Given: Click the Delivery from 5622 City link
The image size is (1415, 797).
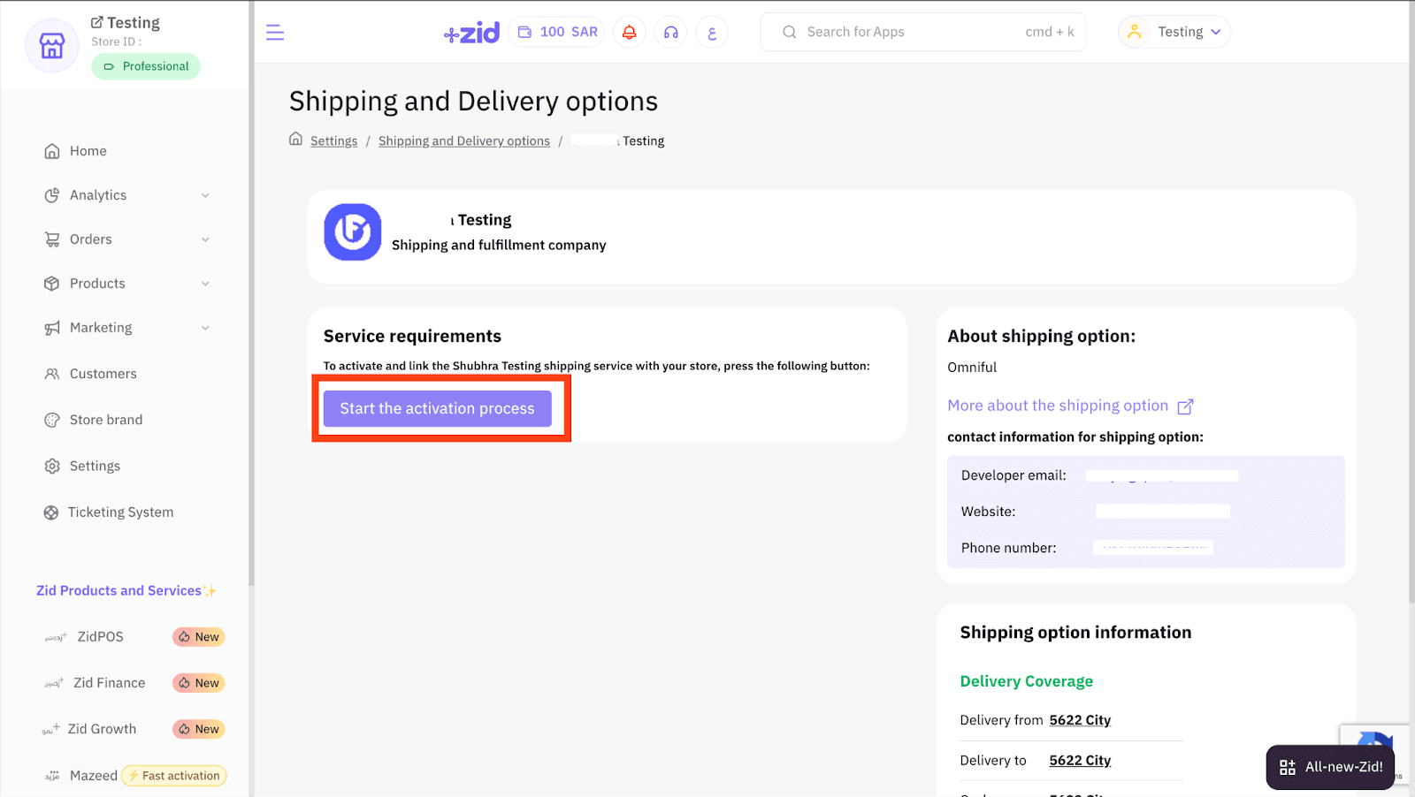Looking at the screenshot, I should [1079, 720].
